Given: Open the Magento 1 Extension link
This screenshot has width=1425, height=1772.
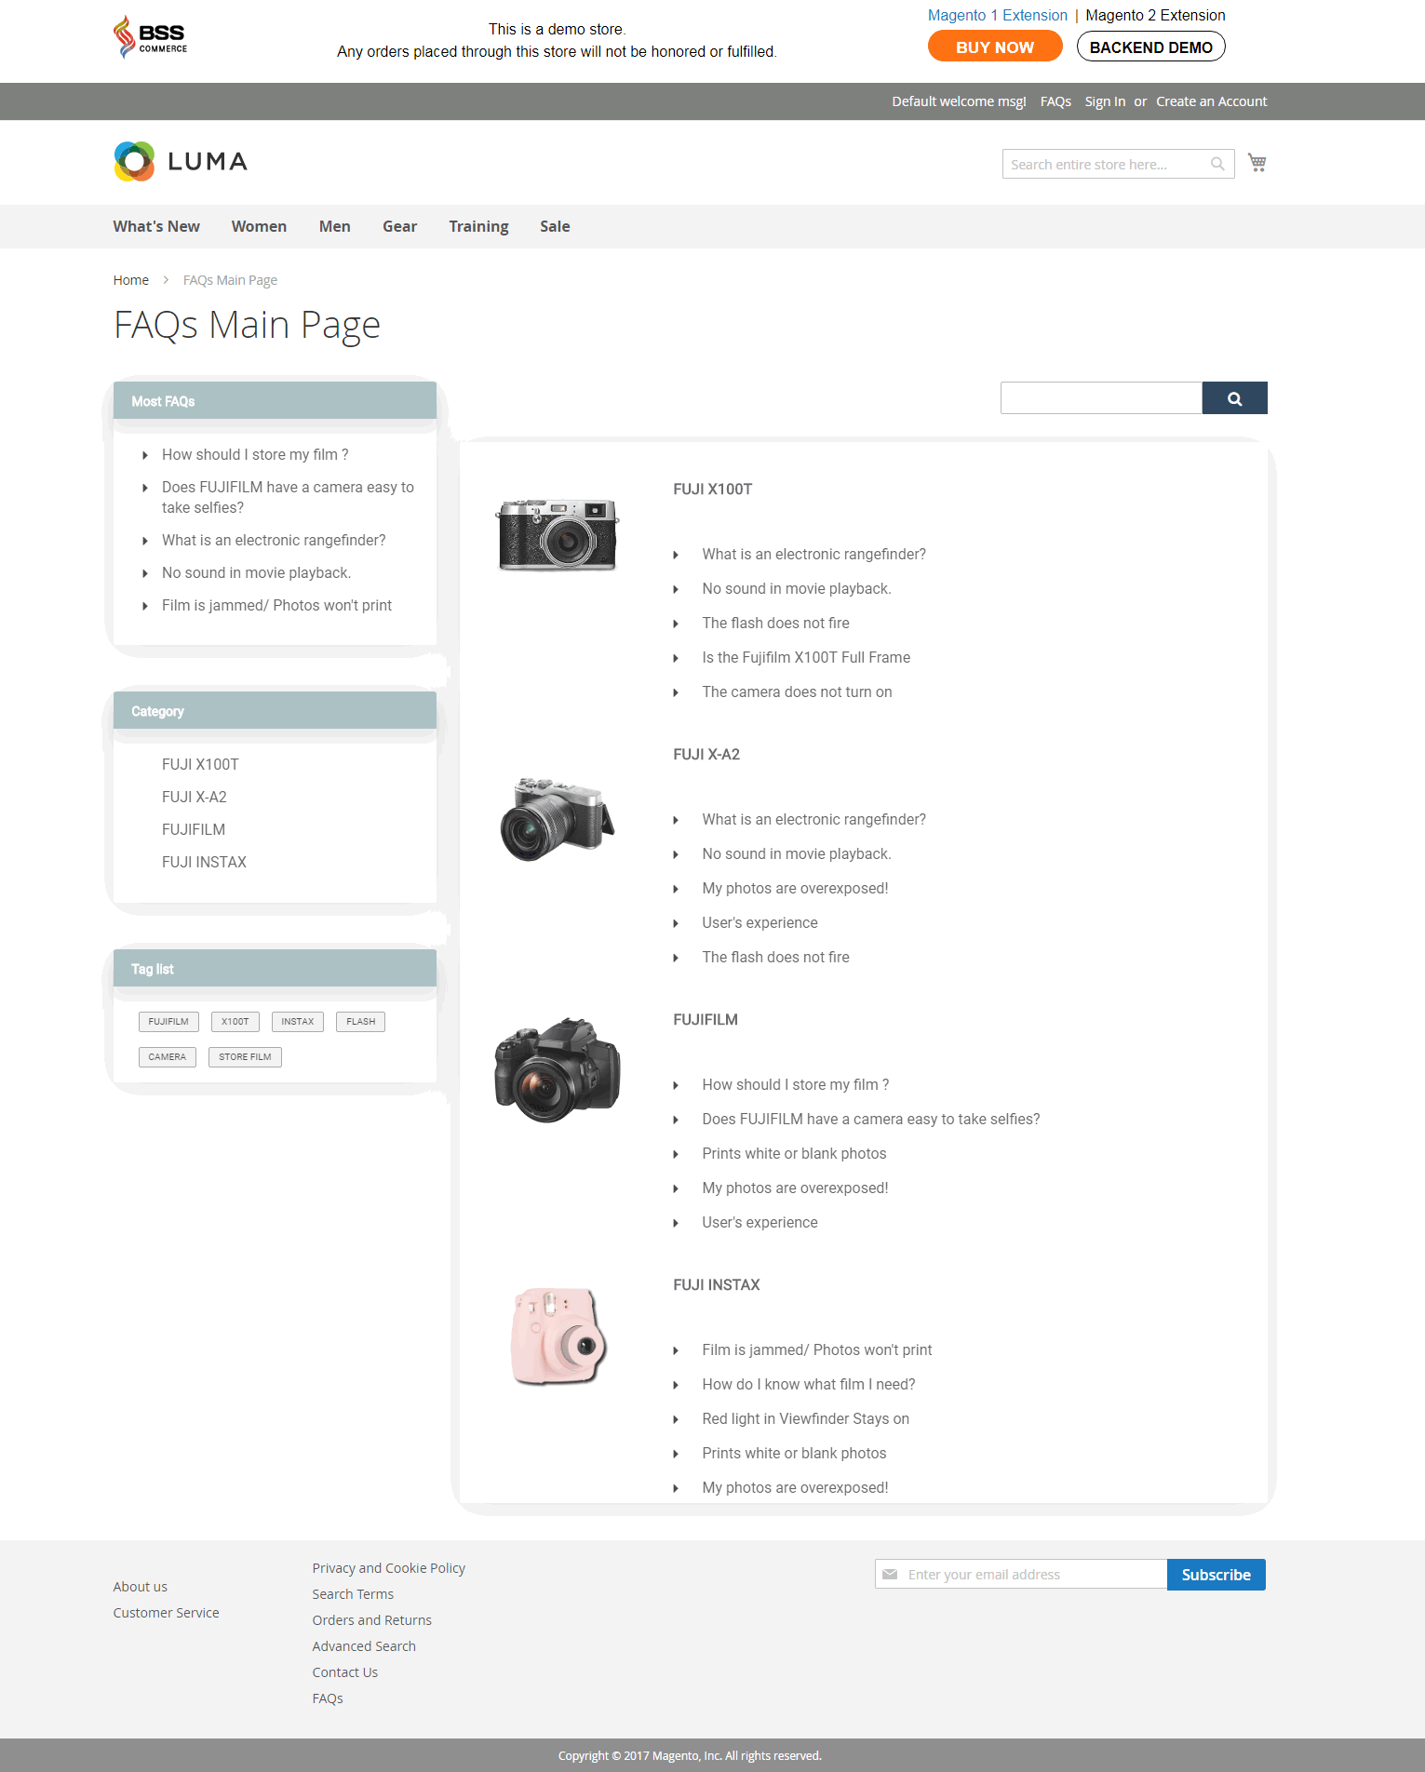Looking at the screenshot, I should tap(997, 15).
